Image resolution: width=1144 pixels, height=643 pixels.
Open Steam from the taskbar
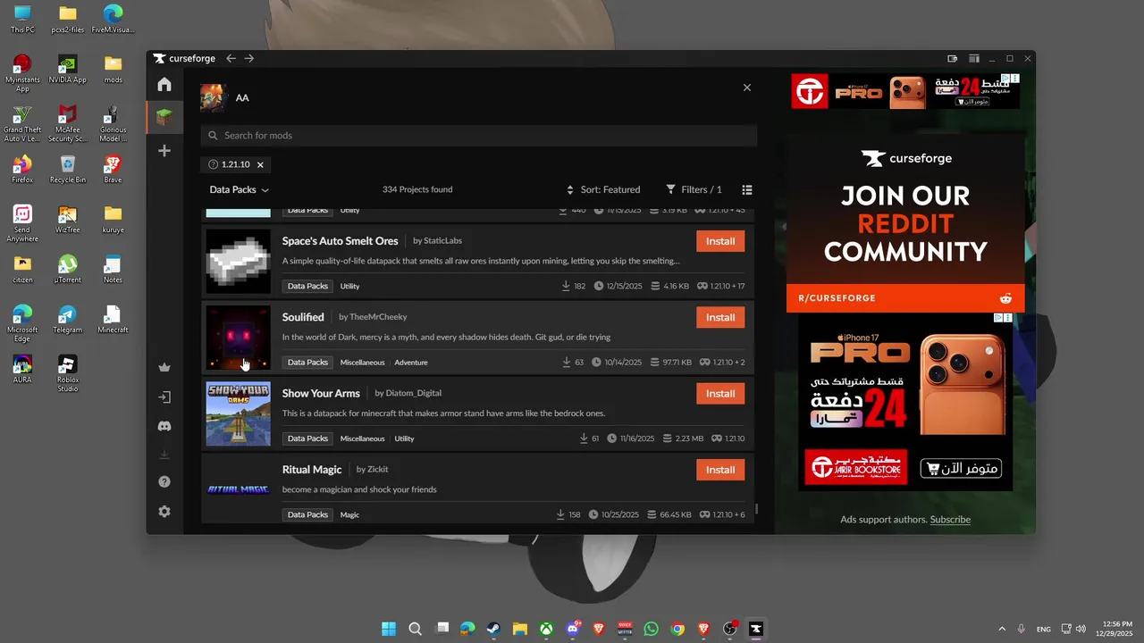point(493,629)
